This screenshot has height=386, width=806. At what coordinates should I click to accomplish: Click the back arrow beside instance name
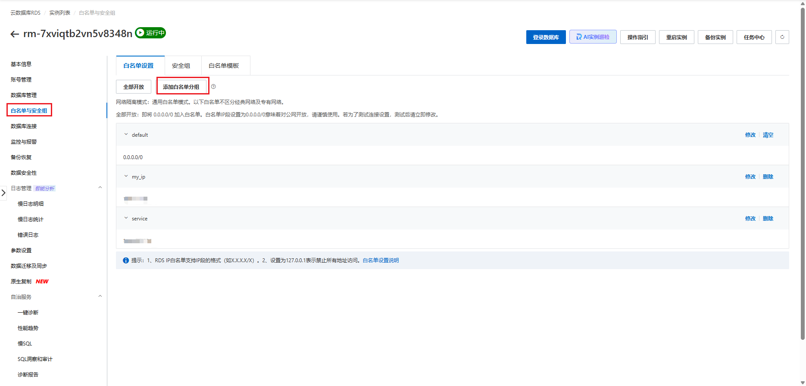15,34
